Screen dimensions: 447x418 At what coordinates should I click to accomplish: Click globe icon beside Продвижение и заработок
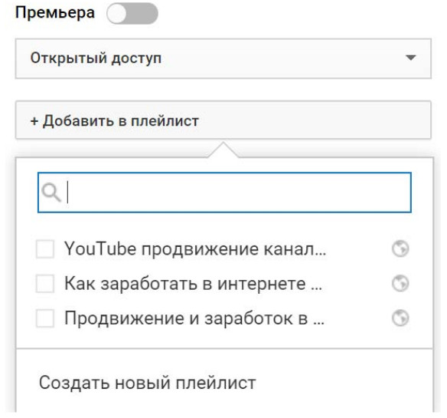coord(400,318)
